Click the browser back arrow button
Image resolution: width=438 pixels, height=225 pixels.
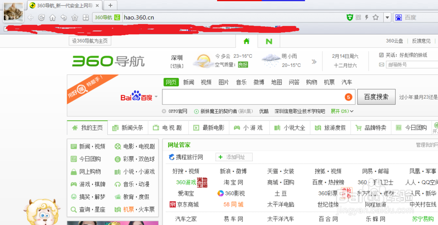(31, 18)
